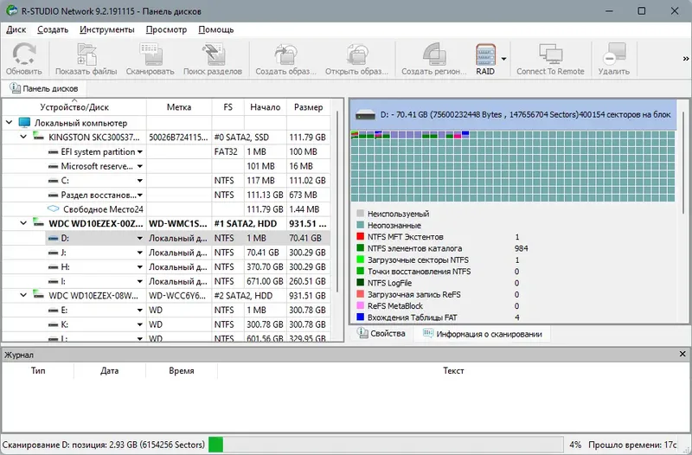Viewport: 692px width, 455px height.
Task: Open the Создать menu
Action: [53, 29]
